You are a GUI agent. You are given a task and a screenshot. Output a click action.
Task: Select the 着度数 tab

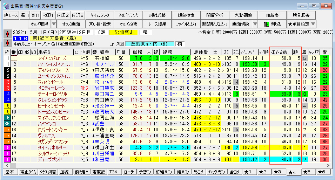pyautogui.click(x=99, y=172)
